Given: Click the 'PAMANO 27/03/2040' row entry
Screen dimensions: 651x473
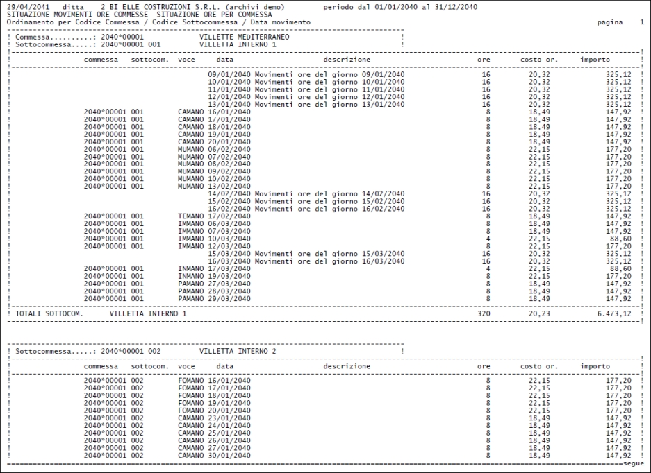Looking at the screenshot, I should pyautogui.click(x=214, y=284).
